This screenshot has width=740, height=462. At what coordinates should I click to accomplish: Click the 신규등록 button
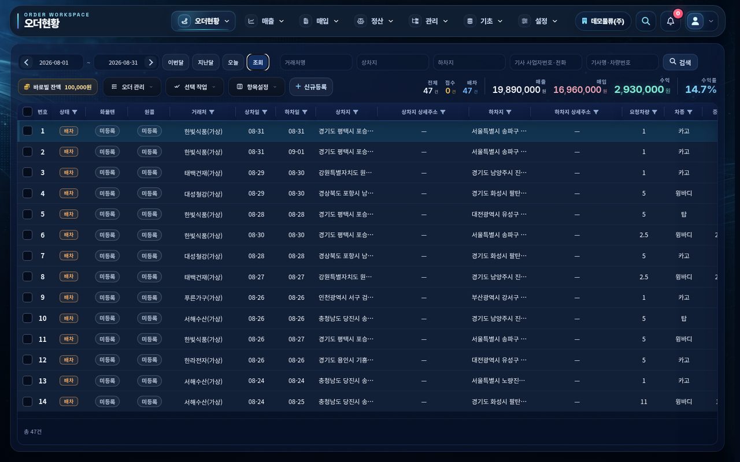coord(311,87)
